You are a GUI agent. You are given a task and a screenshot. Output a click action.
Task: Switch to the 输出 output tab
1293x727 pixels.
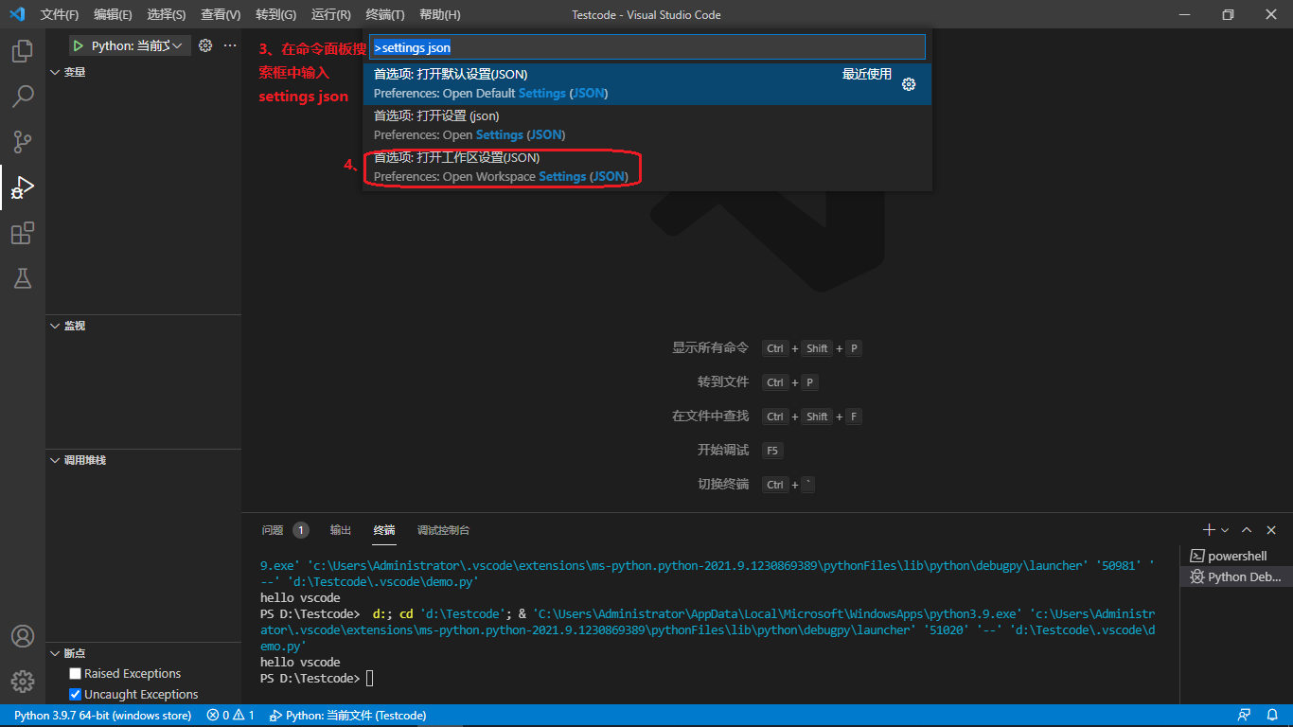coord(341,530)
